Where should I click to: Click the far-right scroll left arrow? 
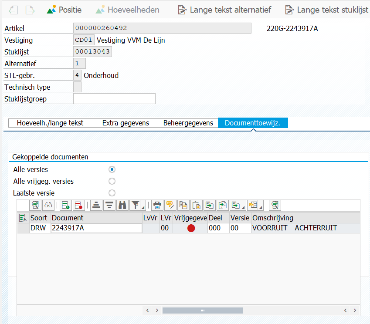(x=346, y=310)
